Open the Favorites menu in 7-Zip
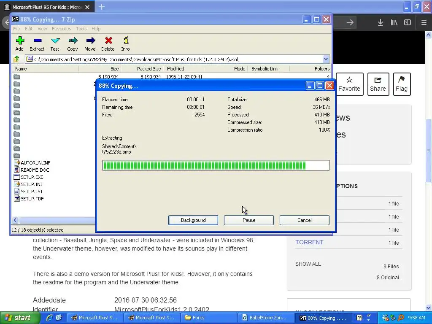The width and height of the screenshot is (432, 324). 62,29
